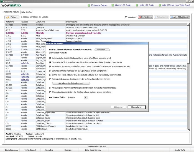Viewport: 194px width, 152px height.
Task: Click the Beschreibung column header
Action: (127, 22)
